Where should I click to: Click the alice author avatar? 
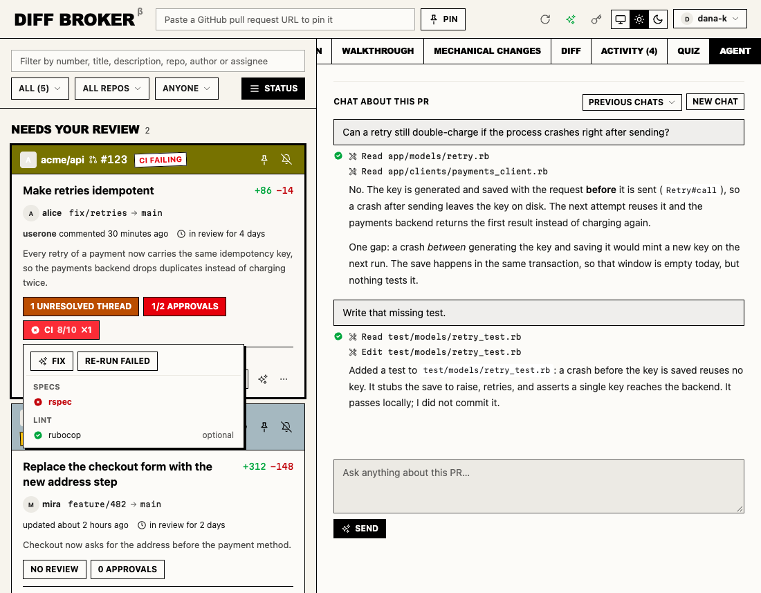(30, 213)
